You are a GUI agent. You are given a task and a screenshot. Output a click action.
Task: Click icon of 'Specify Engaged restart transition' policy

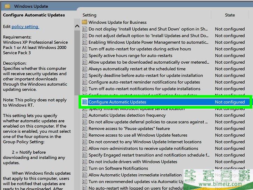coord(84,155)
